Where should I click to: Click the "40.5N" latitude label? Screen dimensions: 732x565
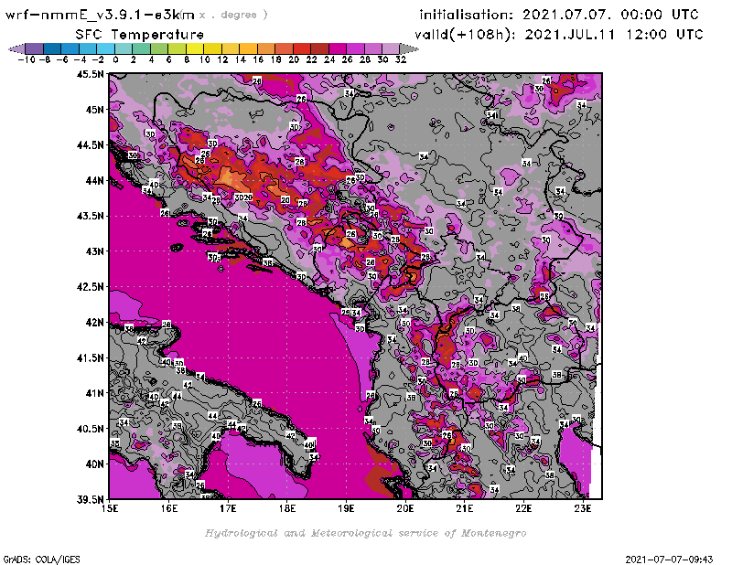(x=90, y=429)
